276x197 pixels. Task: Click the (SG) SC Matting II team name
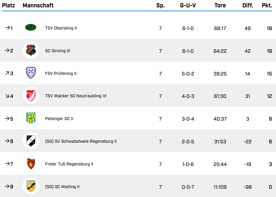pos(62,187)
